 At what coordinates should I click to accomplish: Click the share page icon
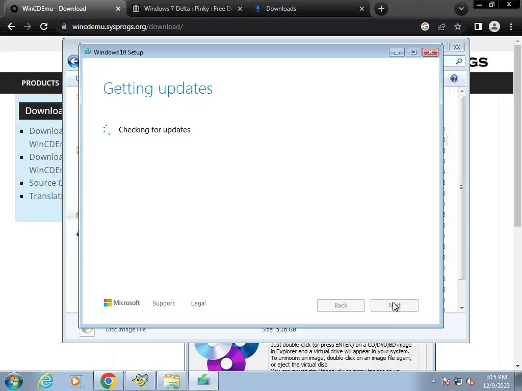[441, 26]
